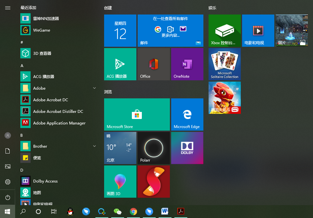Screen dimensions: 313x218
Task: Open Settings gear in Start sidebar
Action: coord(8,182)
